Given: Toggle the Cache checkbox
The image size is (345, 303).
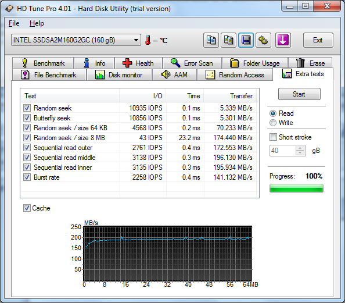Looking at the screenshot, I should [x=27, y=208].
